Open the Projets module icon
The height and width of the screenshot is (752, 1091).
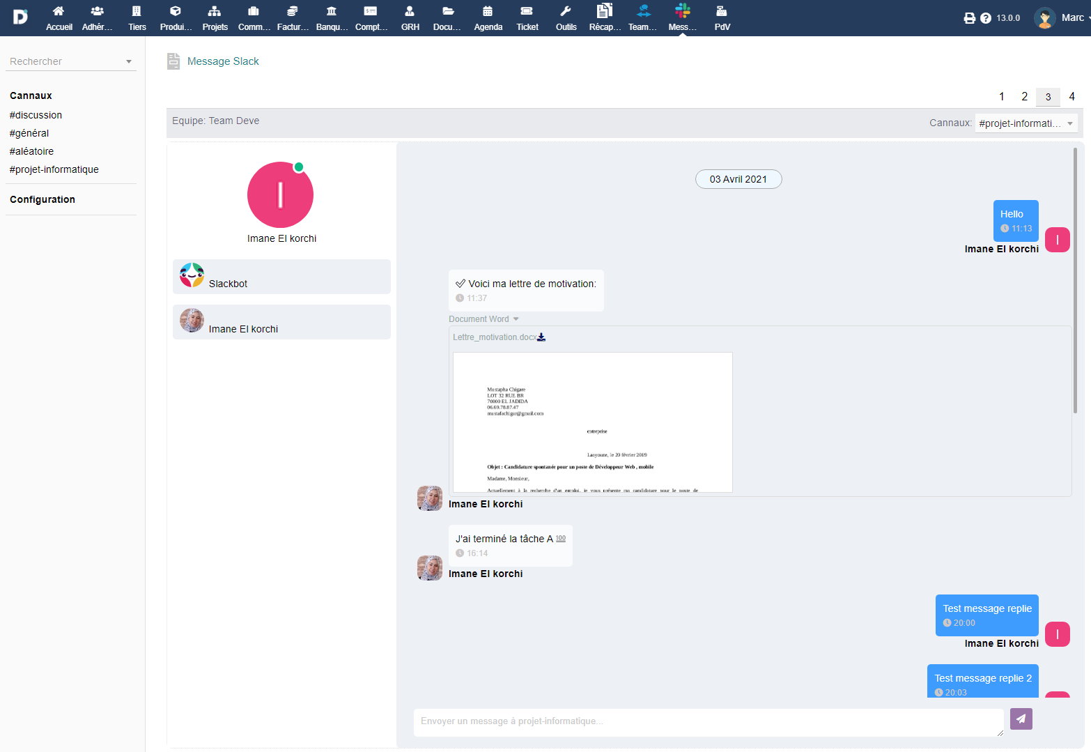point(215,11)
